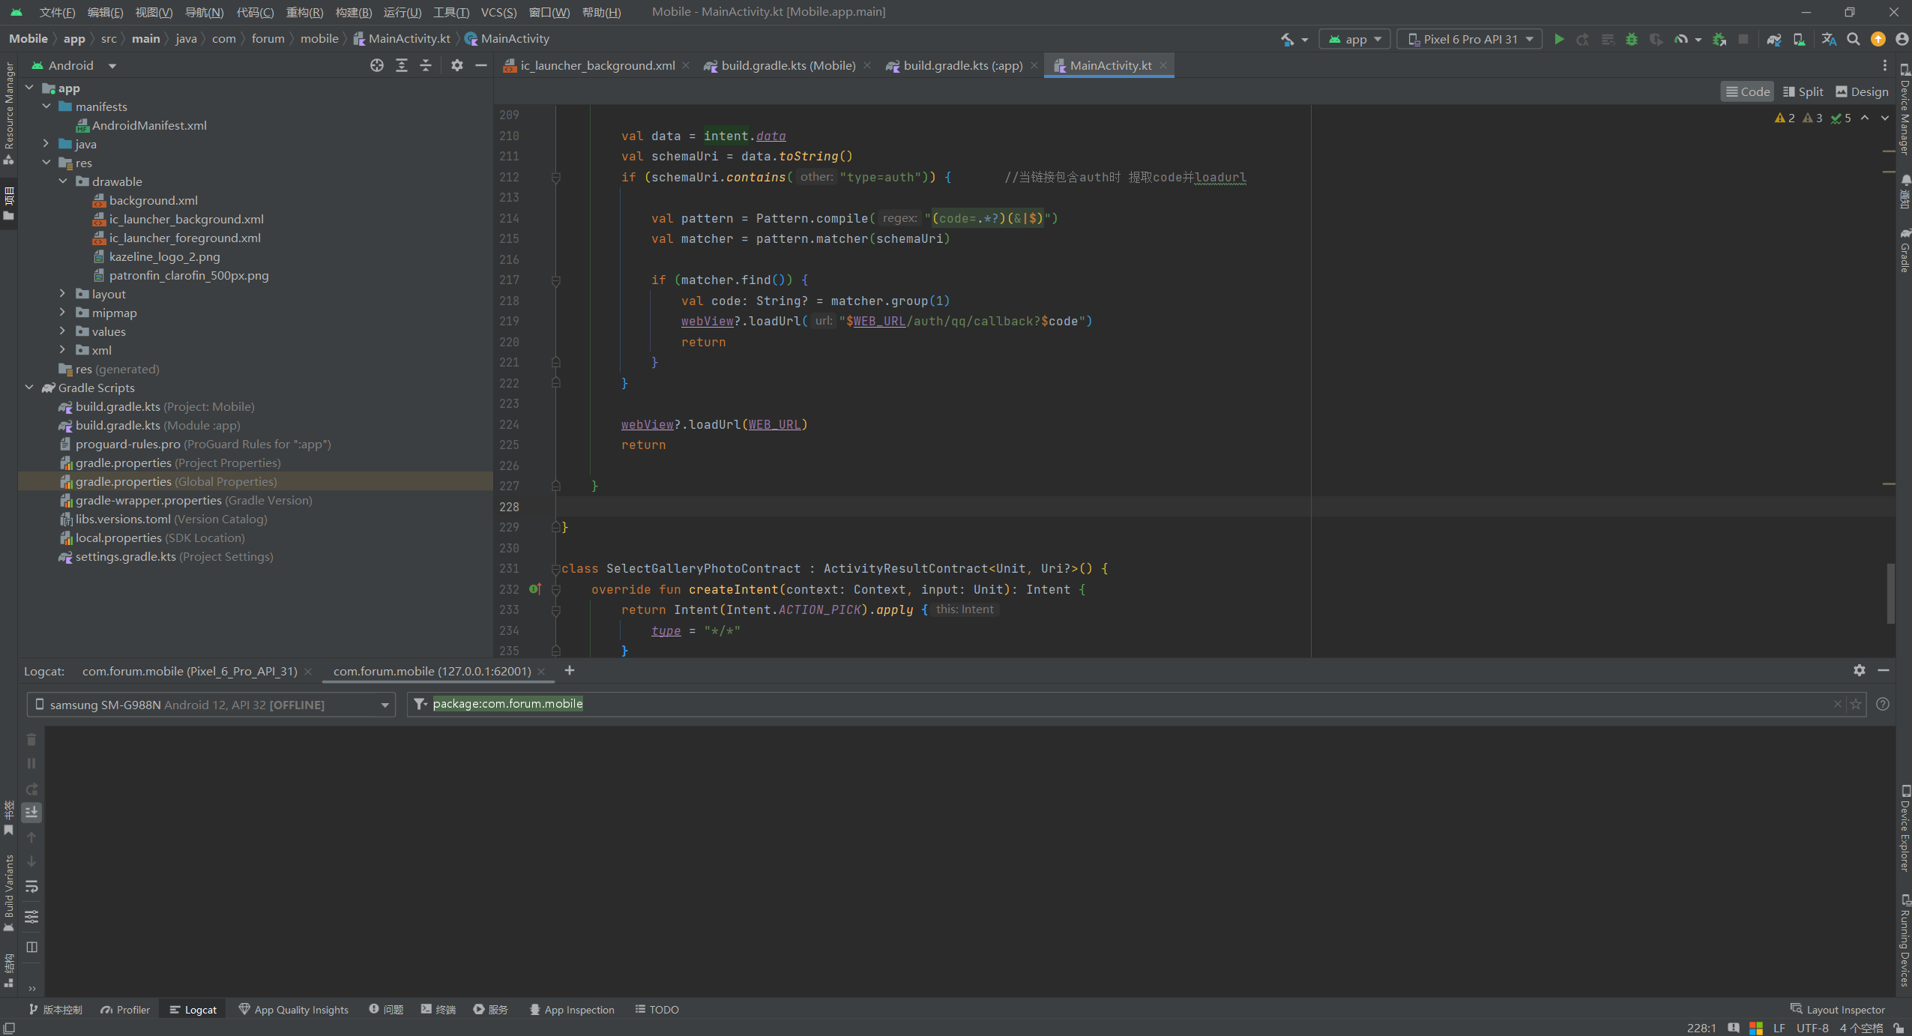Image resolution: width=1912 pixels, height=1036 pixels.
Task: Enable scroll-to-end in Logcat
Action: tap(31, 812)
